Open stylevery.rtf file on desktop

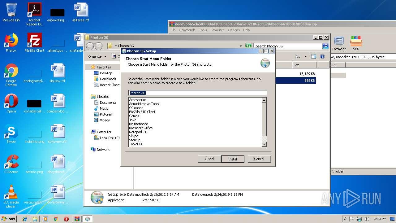tap(58, 134)
